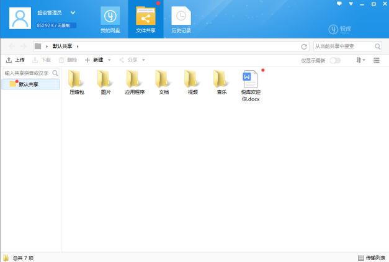Toggle the 仅显示最新 switch

point(335,60)
